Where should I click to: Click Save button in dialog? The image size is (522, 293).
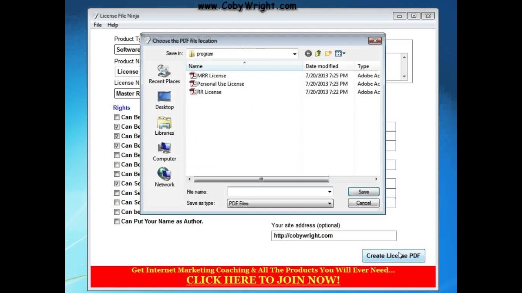[363, 192]
